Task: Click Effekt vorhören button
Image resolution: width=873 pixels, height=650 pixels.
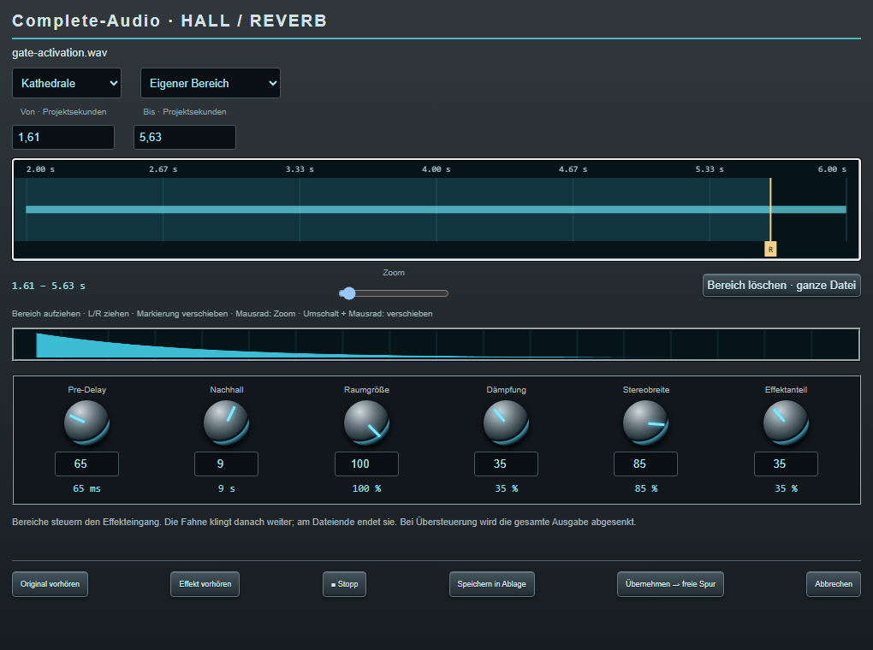Action: [x=205, y=584]
